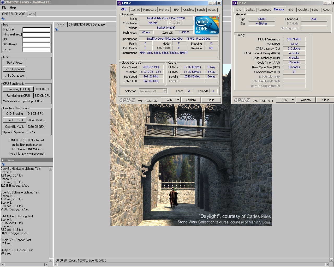Run Rendering (1 CPU) benchmark
334x267 pixels.
coord(18,89)
